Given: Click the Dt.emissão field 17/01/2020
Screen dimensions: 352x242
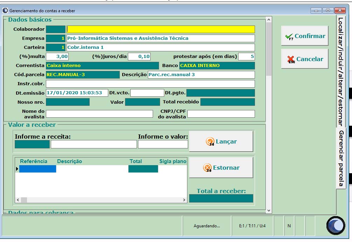Looking at the screenshot, I should 77,93.
